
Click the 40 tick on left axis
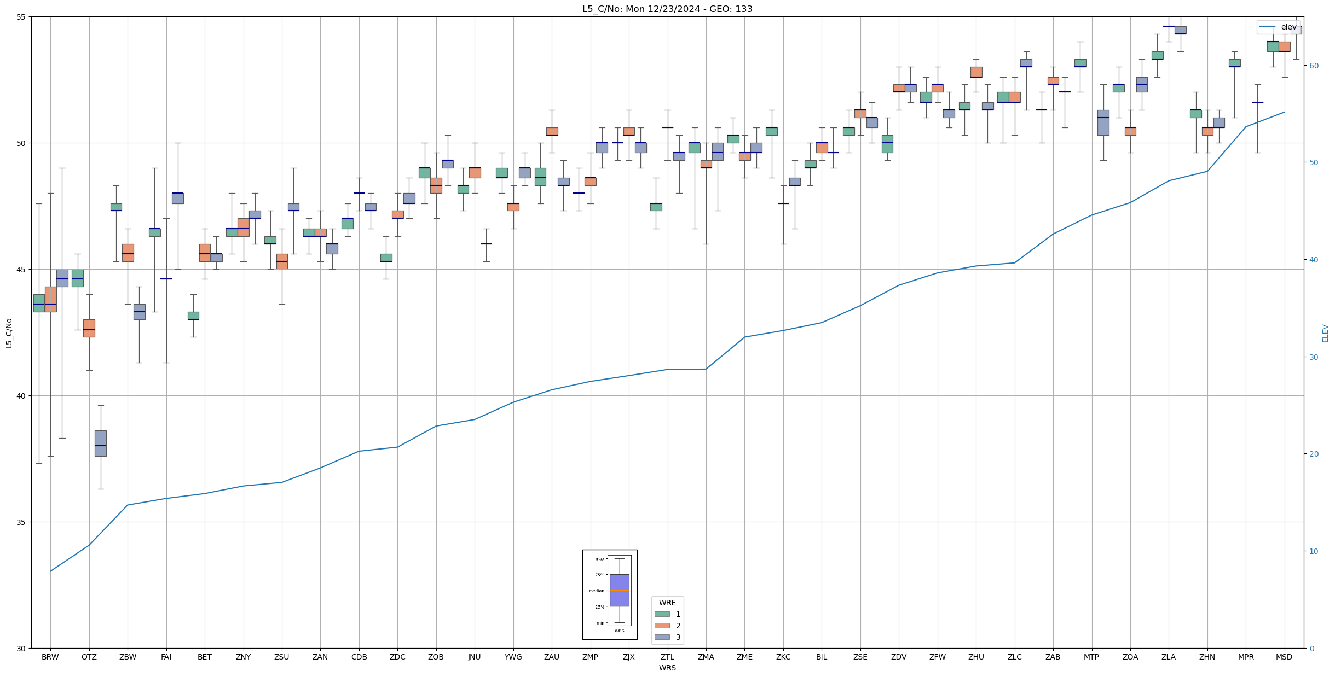tap(21, 396)
